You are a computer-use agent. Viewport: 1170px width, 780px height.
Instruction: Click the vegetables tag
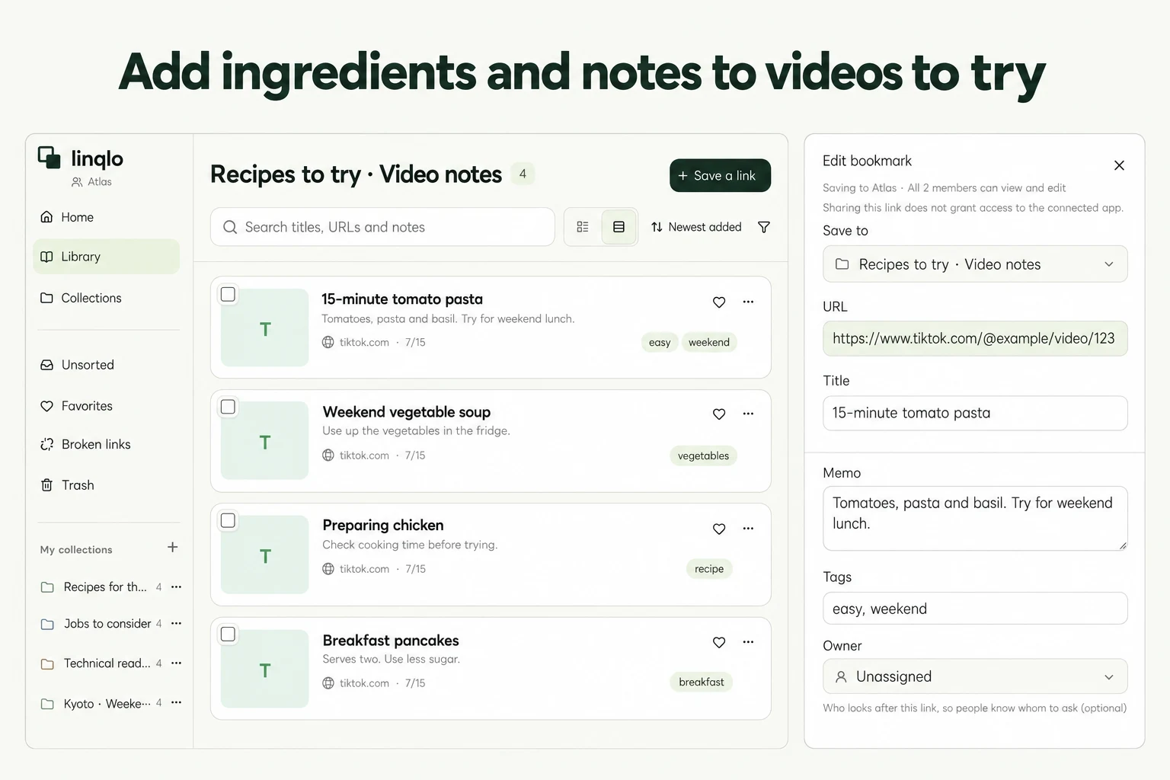(x=703, y=456)
